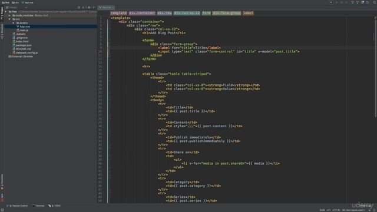Select webpack.config.js in the project tree
The image size is (377, 212).
click(x=27, y=52)
